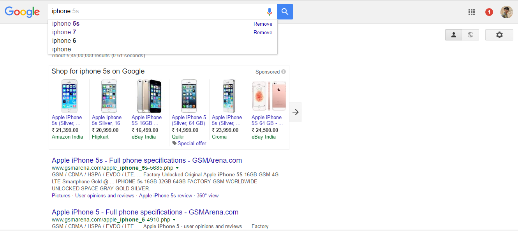This screenshot has width=518, height=232.
Task: Open the Pictures sitelink
Action: (61, 196)
